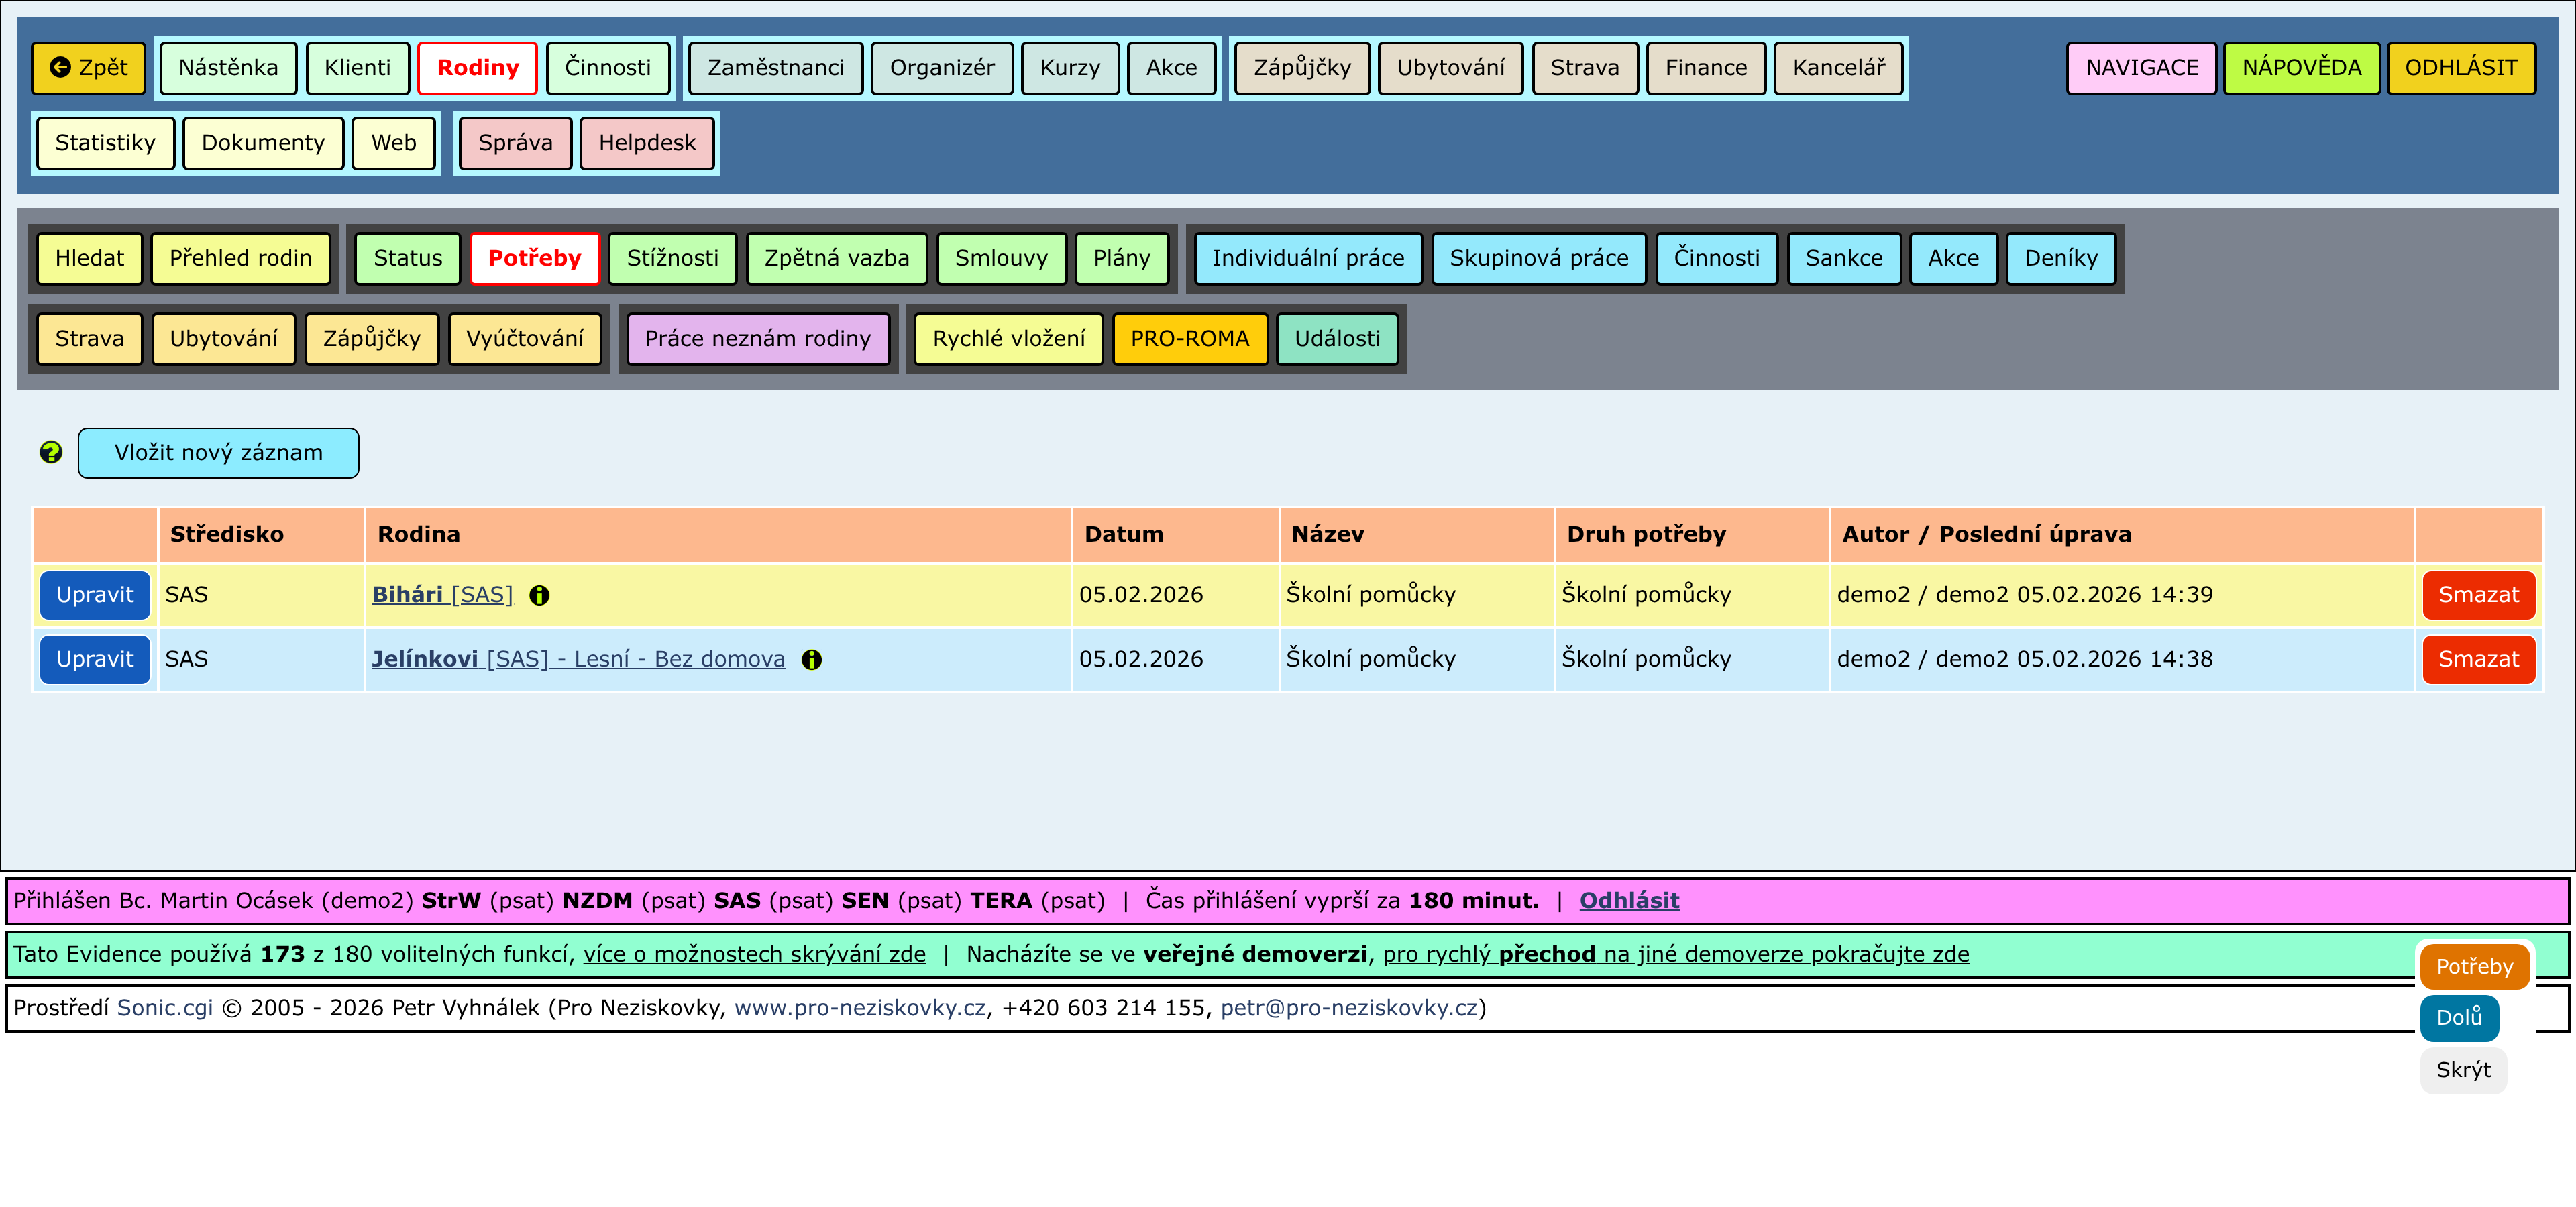This screenshot has height=1207, width=2576.
Task: Go back using the Zpět arrow button
Action: [x=89, y=68]
